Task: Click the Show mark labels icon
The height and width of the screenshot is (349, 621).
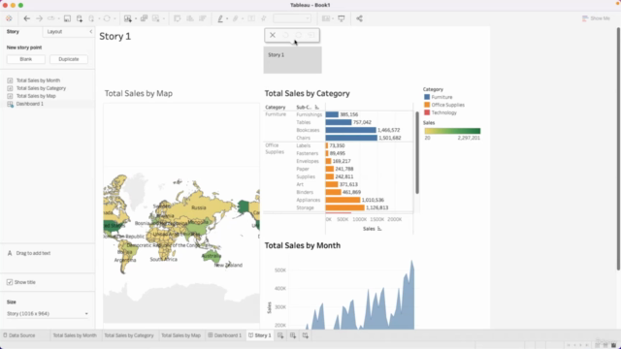Action: point(251,18)
